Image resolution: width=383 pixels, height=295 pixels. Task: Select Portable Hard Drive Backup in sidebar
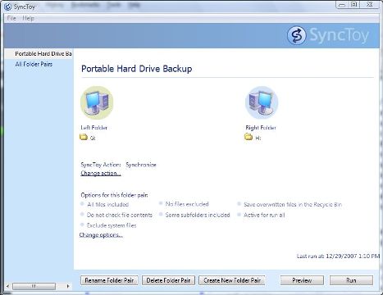point(39,53)
